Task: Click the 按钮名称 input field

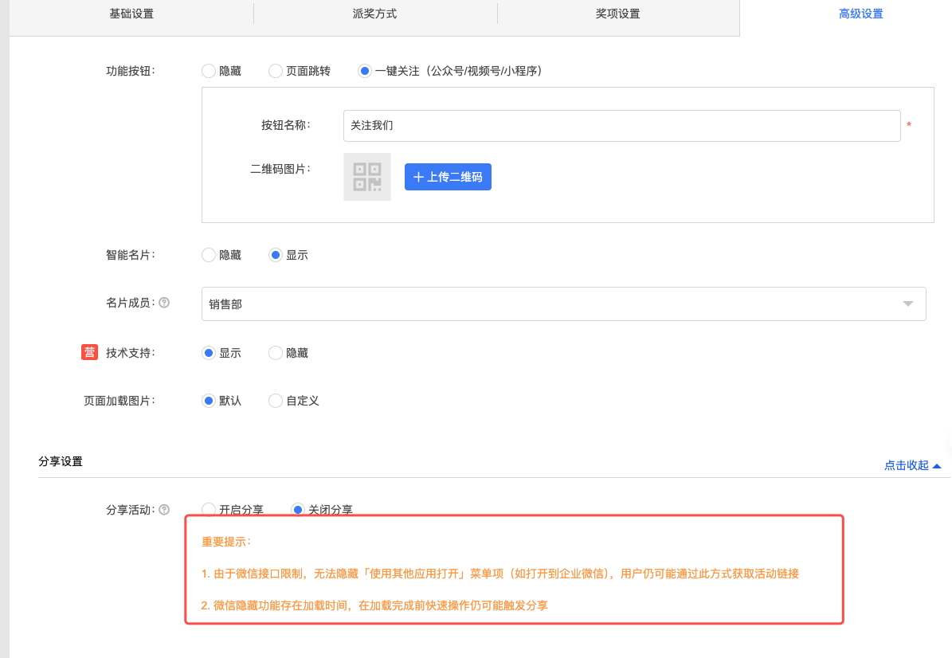Action: (x=621, y=126)
